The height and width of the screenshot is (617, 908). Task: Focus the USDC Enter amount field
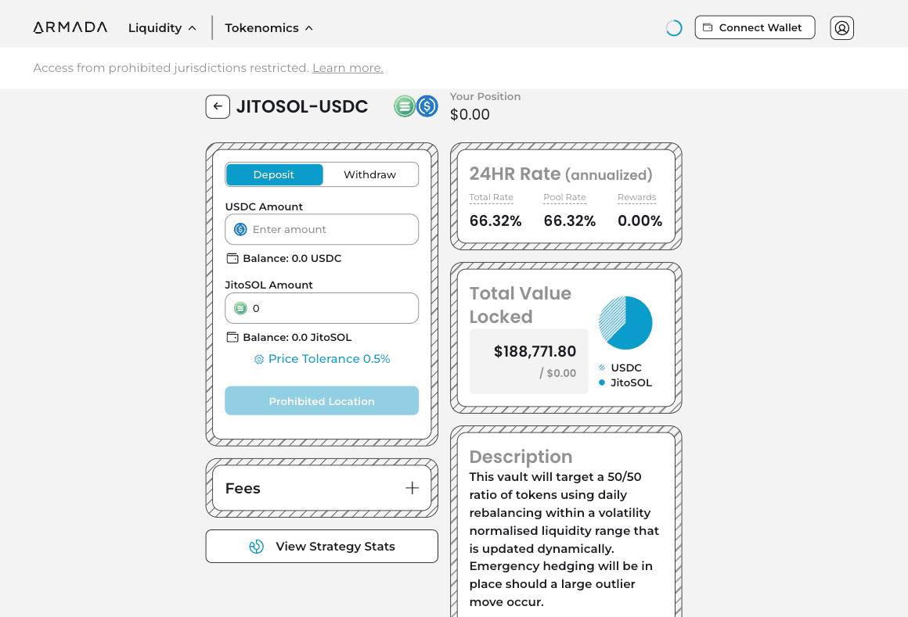322,229
